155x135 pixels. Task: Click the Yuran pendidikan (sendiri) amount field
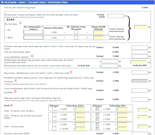coord(140,56)
